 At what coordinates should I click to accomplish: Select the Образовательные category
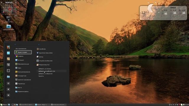coord(22,64)
